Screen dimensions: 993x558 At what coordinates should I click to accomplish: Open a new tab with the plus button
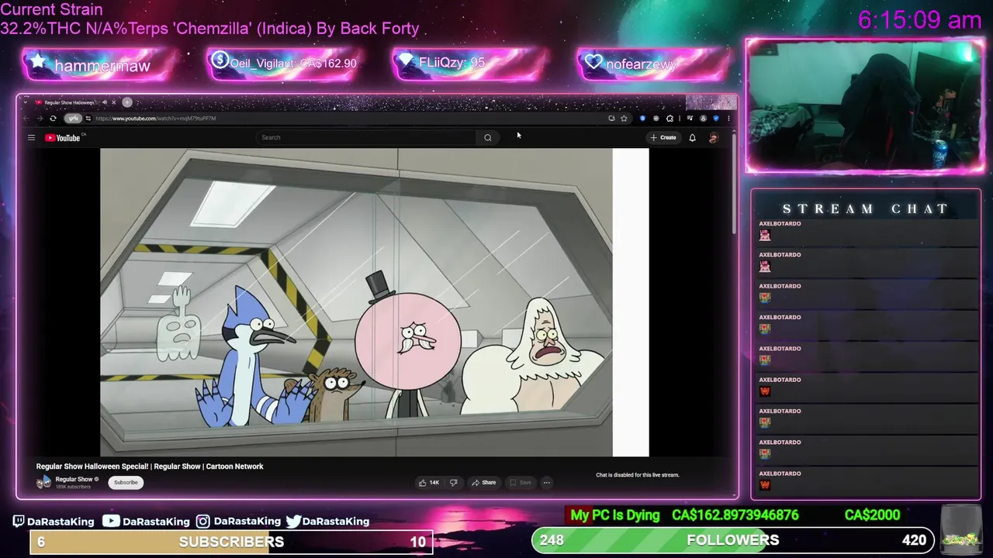[127, 102]
